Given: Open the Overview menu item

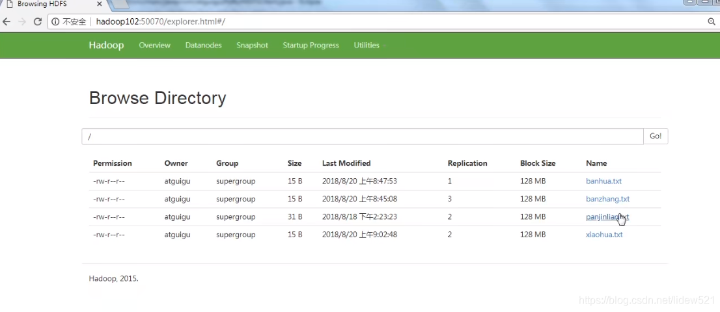Looking at the screenshot, I should pos(155,45).
